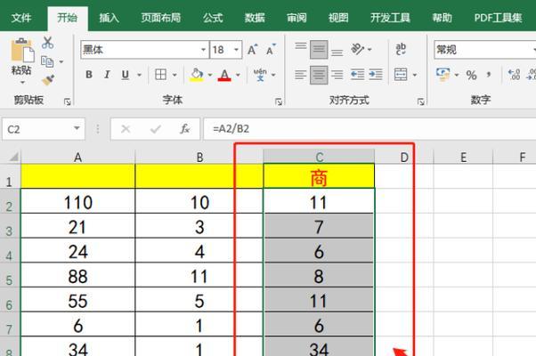This screenshot has width=536, height=356.
Task: Open 开发工具 Developer tab
Action: coord(390,18)
